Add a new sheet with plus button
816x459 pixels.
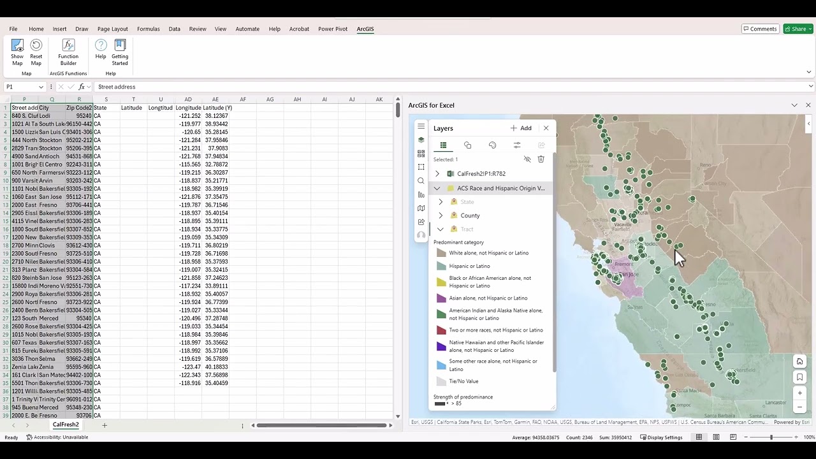point(105,425)
